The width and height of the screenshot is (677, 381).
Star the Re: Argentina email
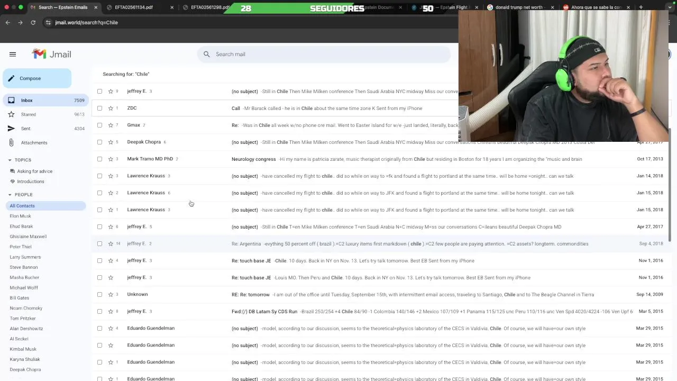coord(111,243)
